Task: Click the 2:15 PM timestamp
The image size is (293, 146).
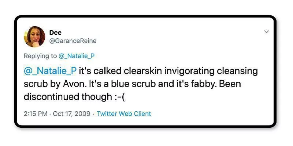Action: pyautogui.click(x=36, y=114)
